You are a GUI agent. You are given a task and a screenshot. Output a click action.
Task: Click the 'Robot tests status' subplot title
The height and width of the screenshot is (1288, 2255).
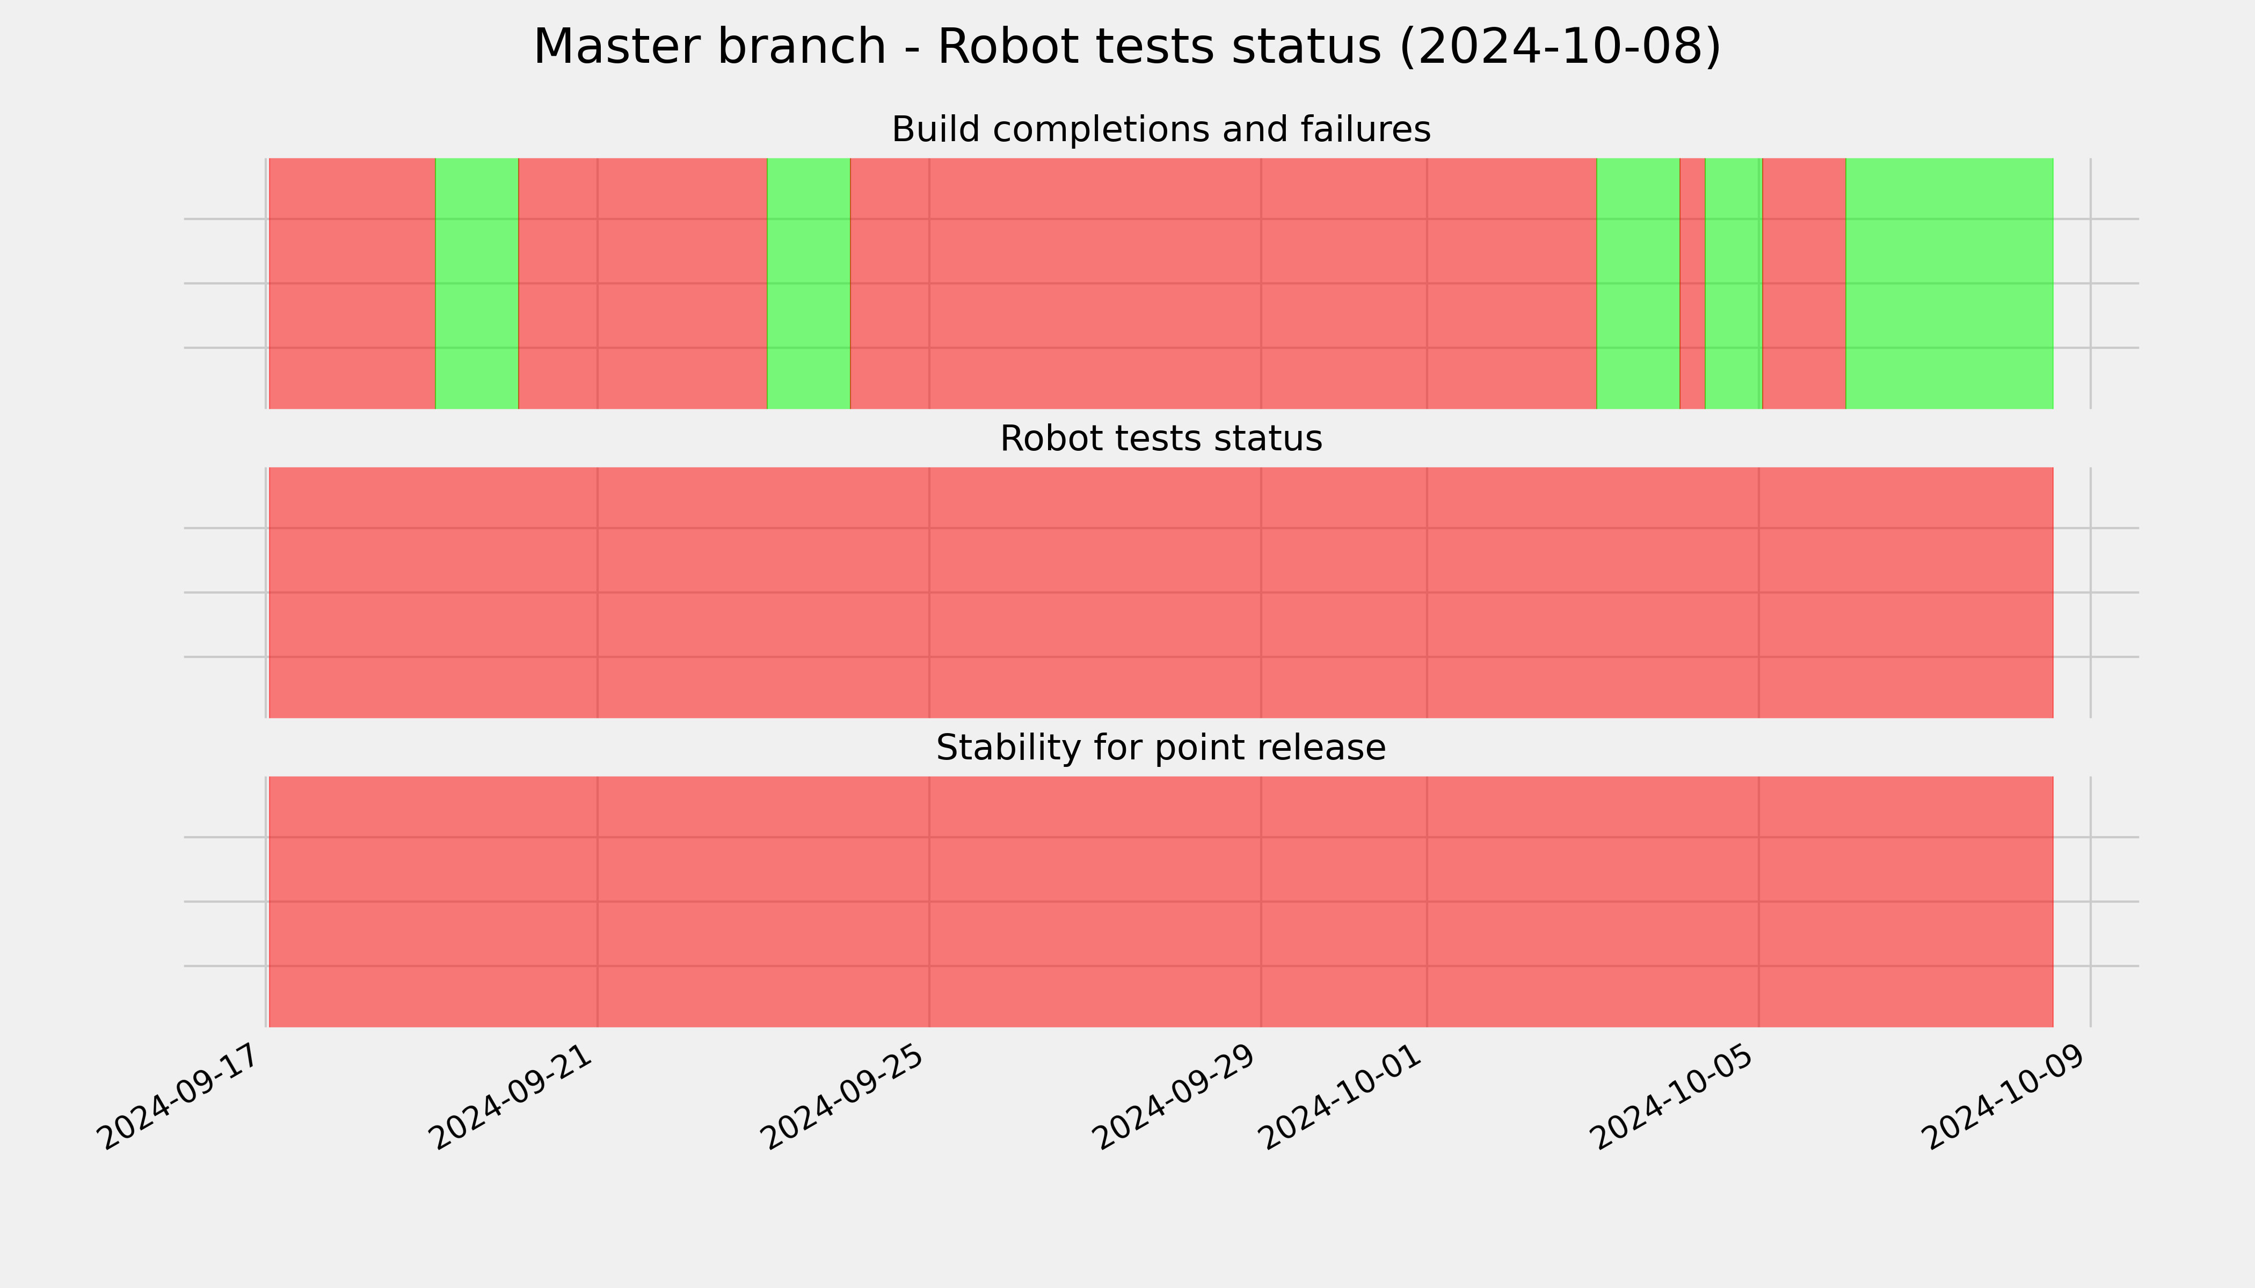pos(1160,439)
